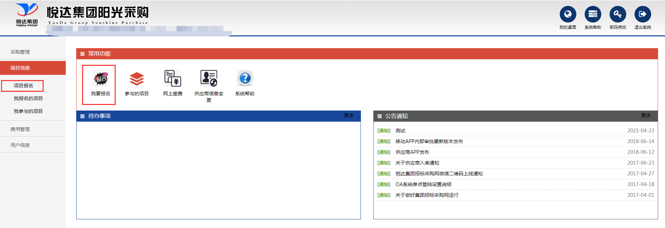
Task: Expand the 采购管理 sidebar section
Action: tap(20, 52)
